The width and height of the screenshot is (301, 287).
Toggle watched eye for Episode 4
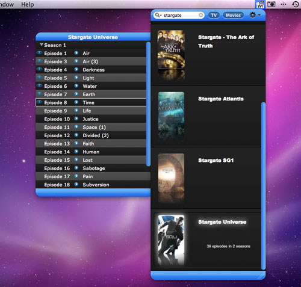pyautogui.click(x=39, y=69)
